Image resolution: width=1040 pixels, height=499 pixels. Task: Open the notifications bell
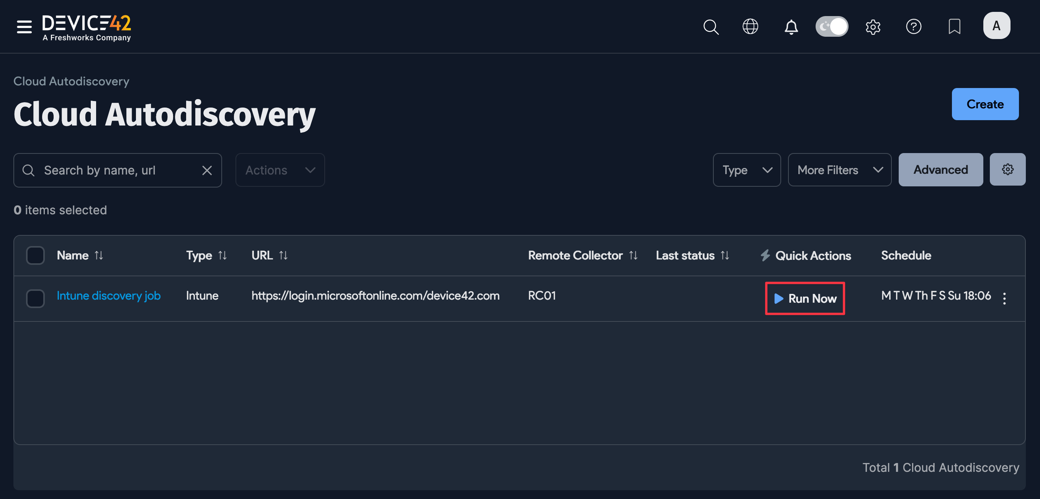pyautogui.click(x=791, y=27)
